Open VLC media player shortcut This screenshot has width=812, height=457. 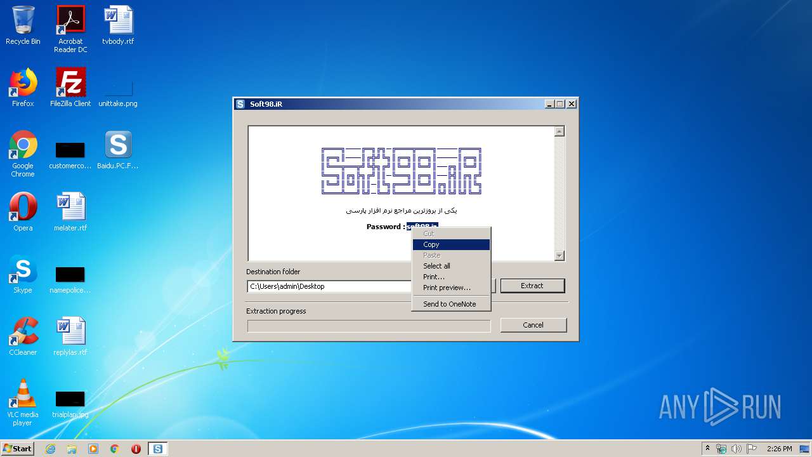click(23, 402)
